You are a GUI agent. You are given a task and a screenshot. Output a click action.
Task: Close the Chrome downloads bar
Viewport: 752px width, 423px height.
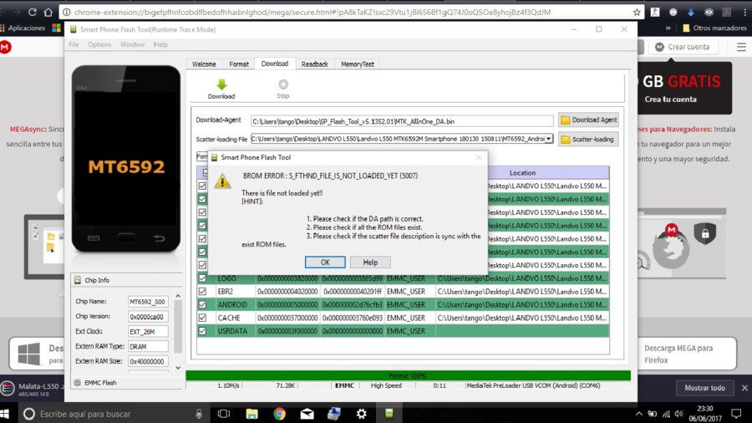(x=744, y=388)
